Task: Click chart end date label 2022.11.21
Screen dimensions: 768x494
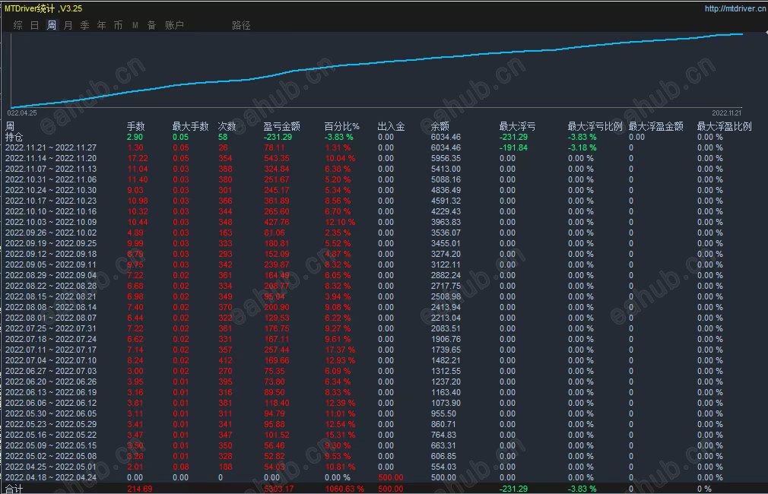Action: tap(727, 112)
